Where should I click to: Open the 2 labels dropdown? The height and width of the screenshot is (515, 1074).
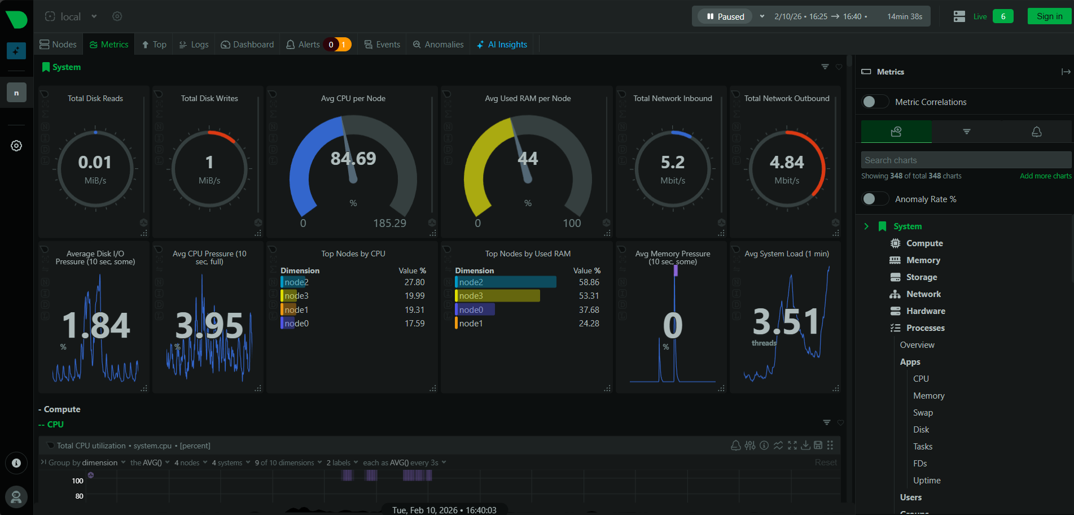(x=342, y=462)
